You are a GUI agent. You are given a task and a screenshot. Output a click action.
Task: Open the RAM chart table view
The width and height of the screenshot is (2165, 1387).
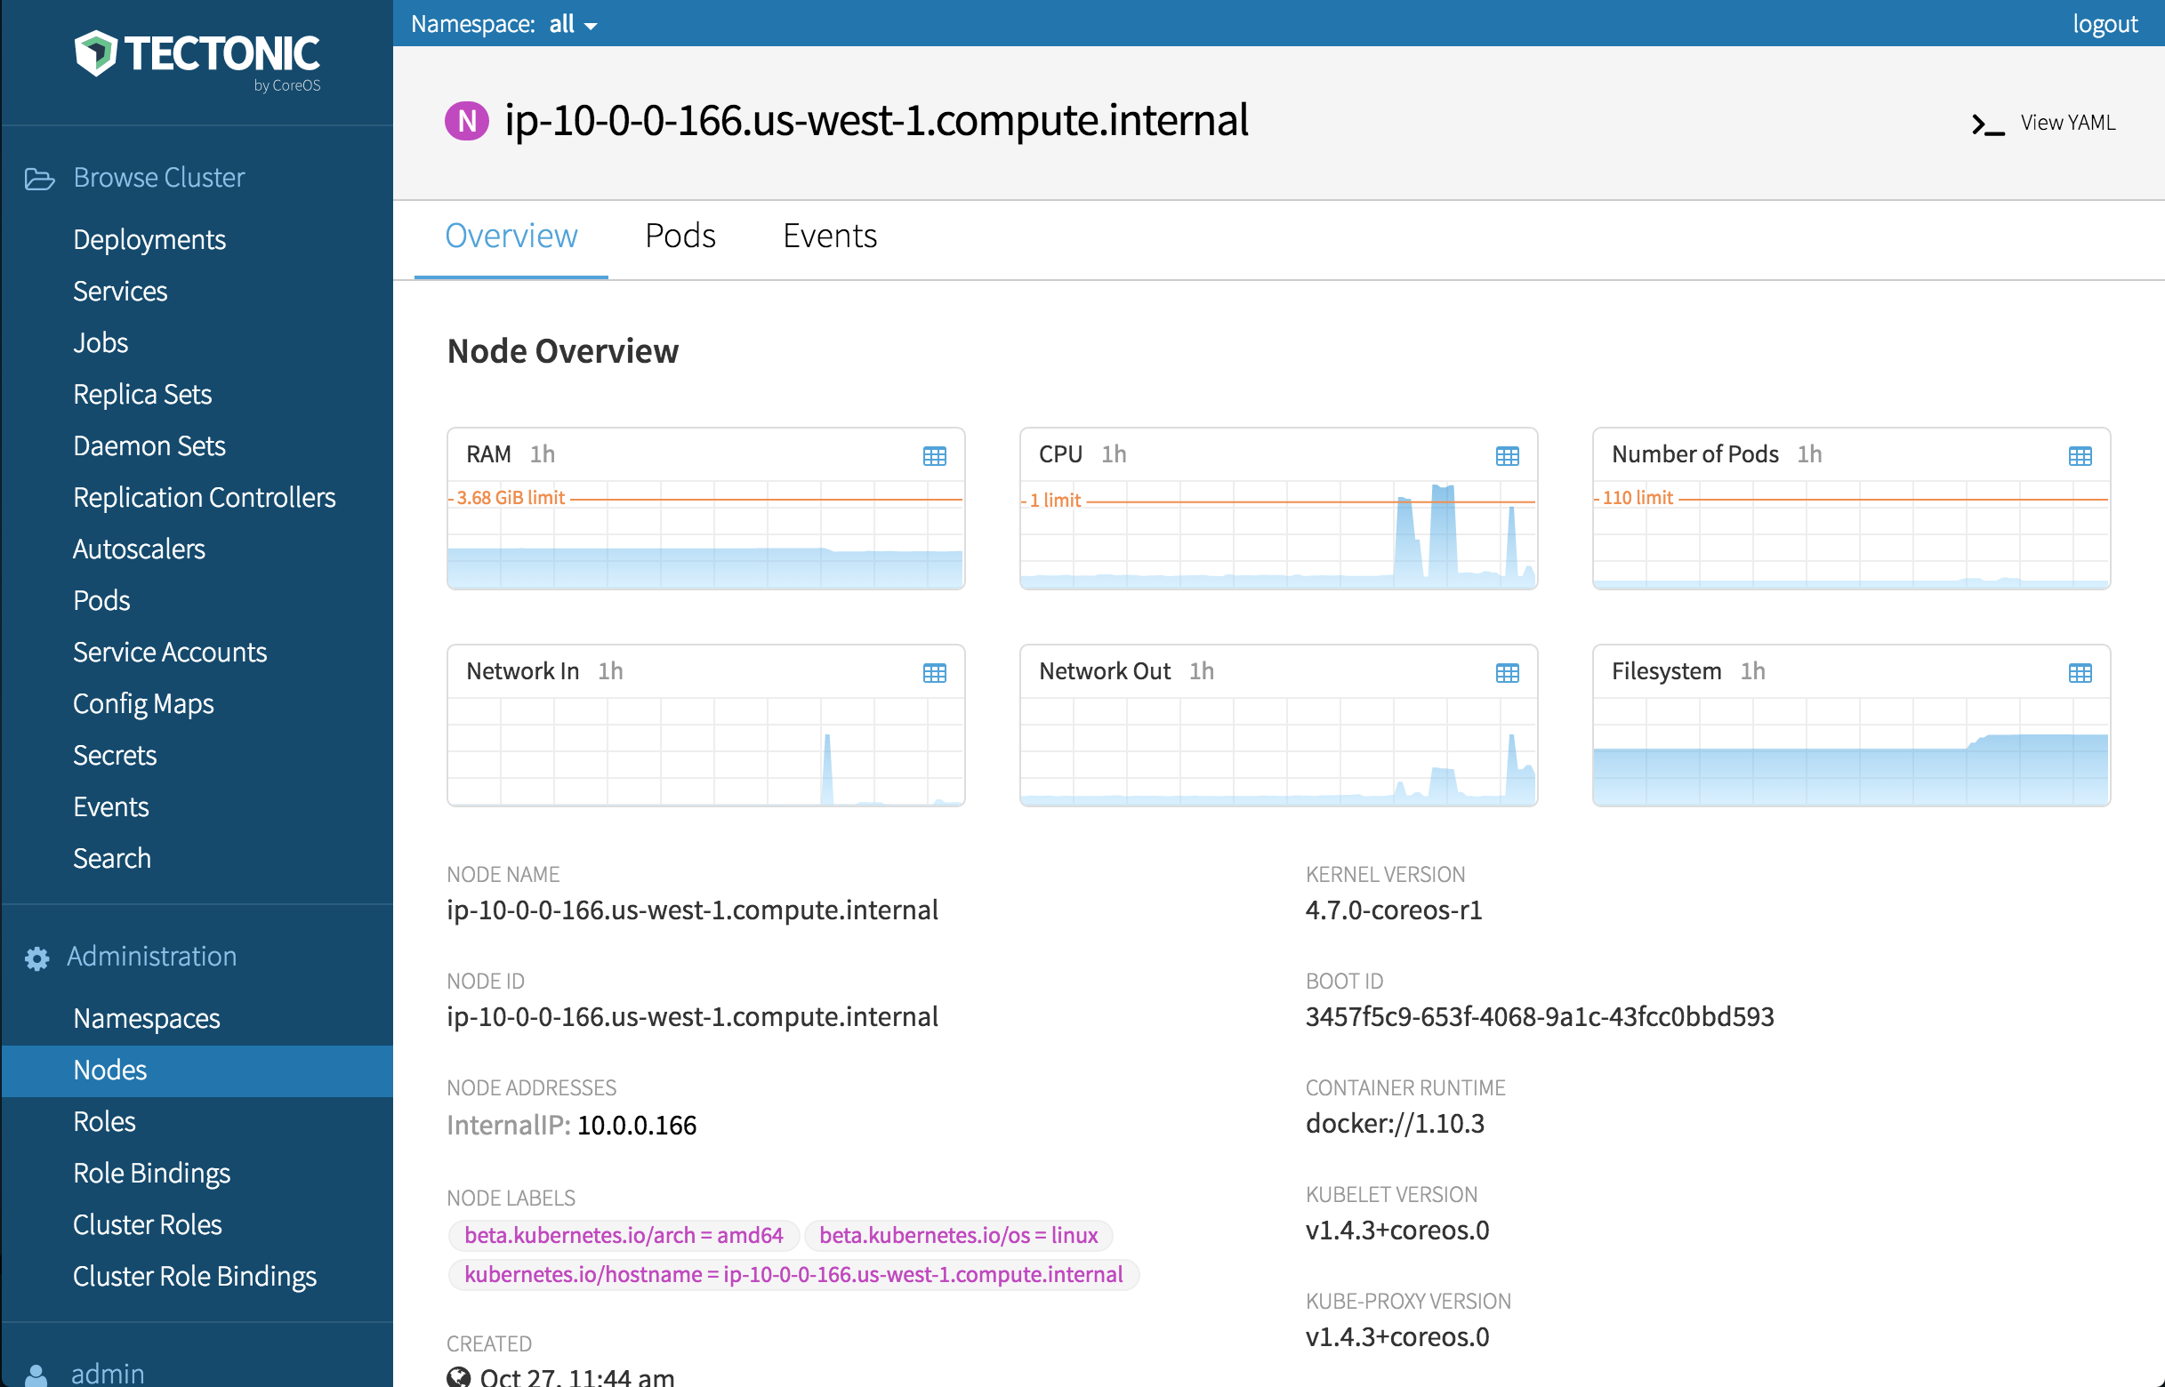coord(934,456)
